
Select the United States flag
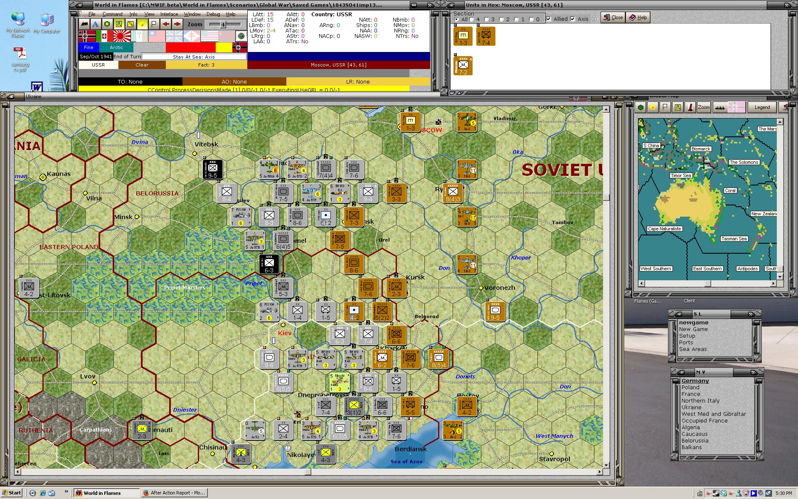click(x=209, y=36)
